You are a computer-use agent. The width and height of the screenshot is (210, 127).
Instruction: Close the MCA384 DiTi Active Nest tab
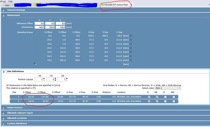coord(131,5)
